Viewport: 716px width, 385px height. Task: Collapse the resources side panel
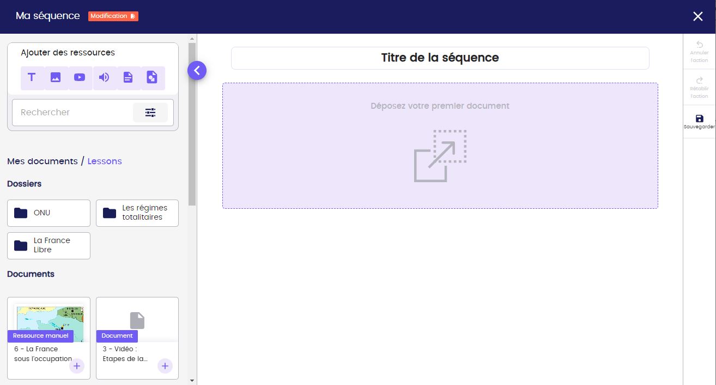pos(197,70)
